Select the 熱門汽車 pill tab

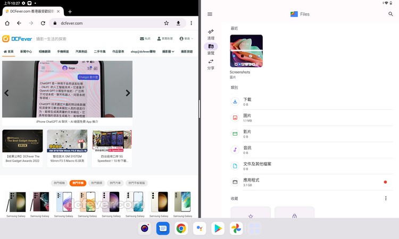click(x=115, y=183)
